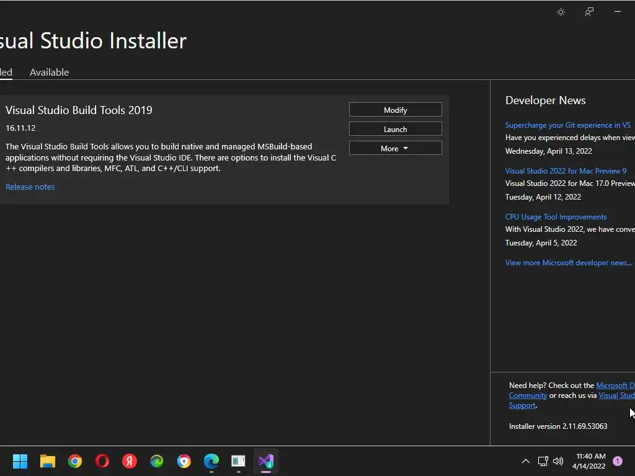The width and height of the screenshot is (635, 476).
Task: Toggle the theme with the sun icon
Action: pyautogui.click(x=561, y=12)
